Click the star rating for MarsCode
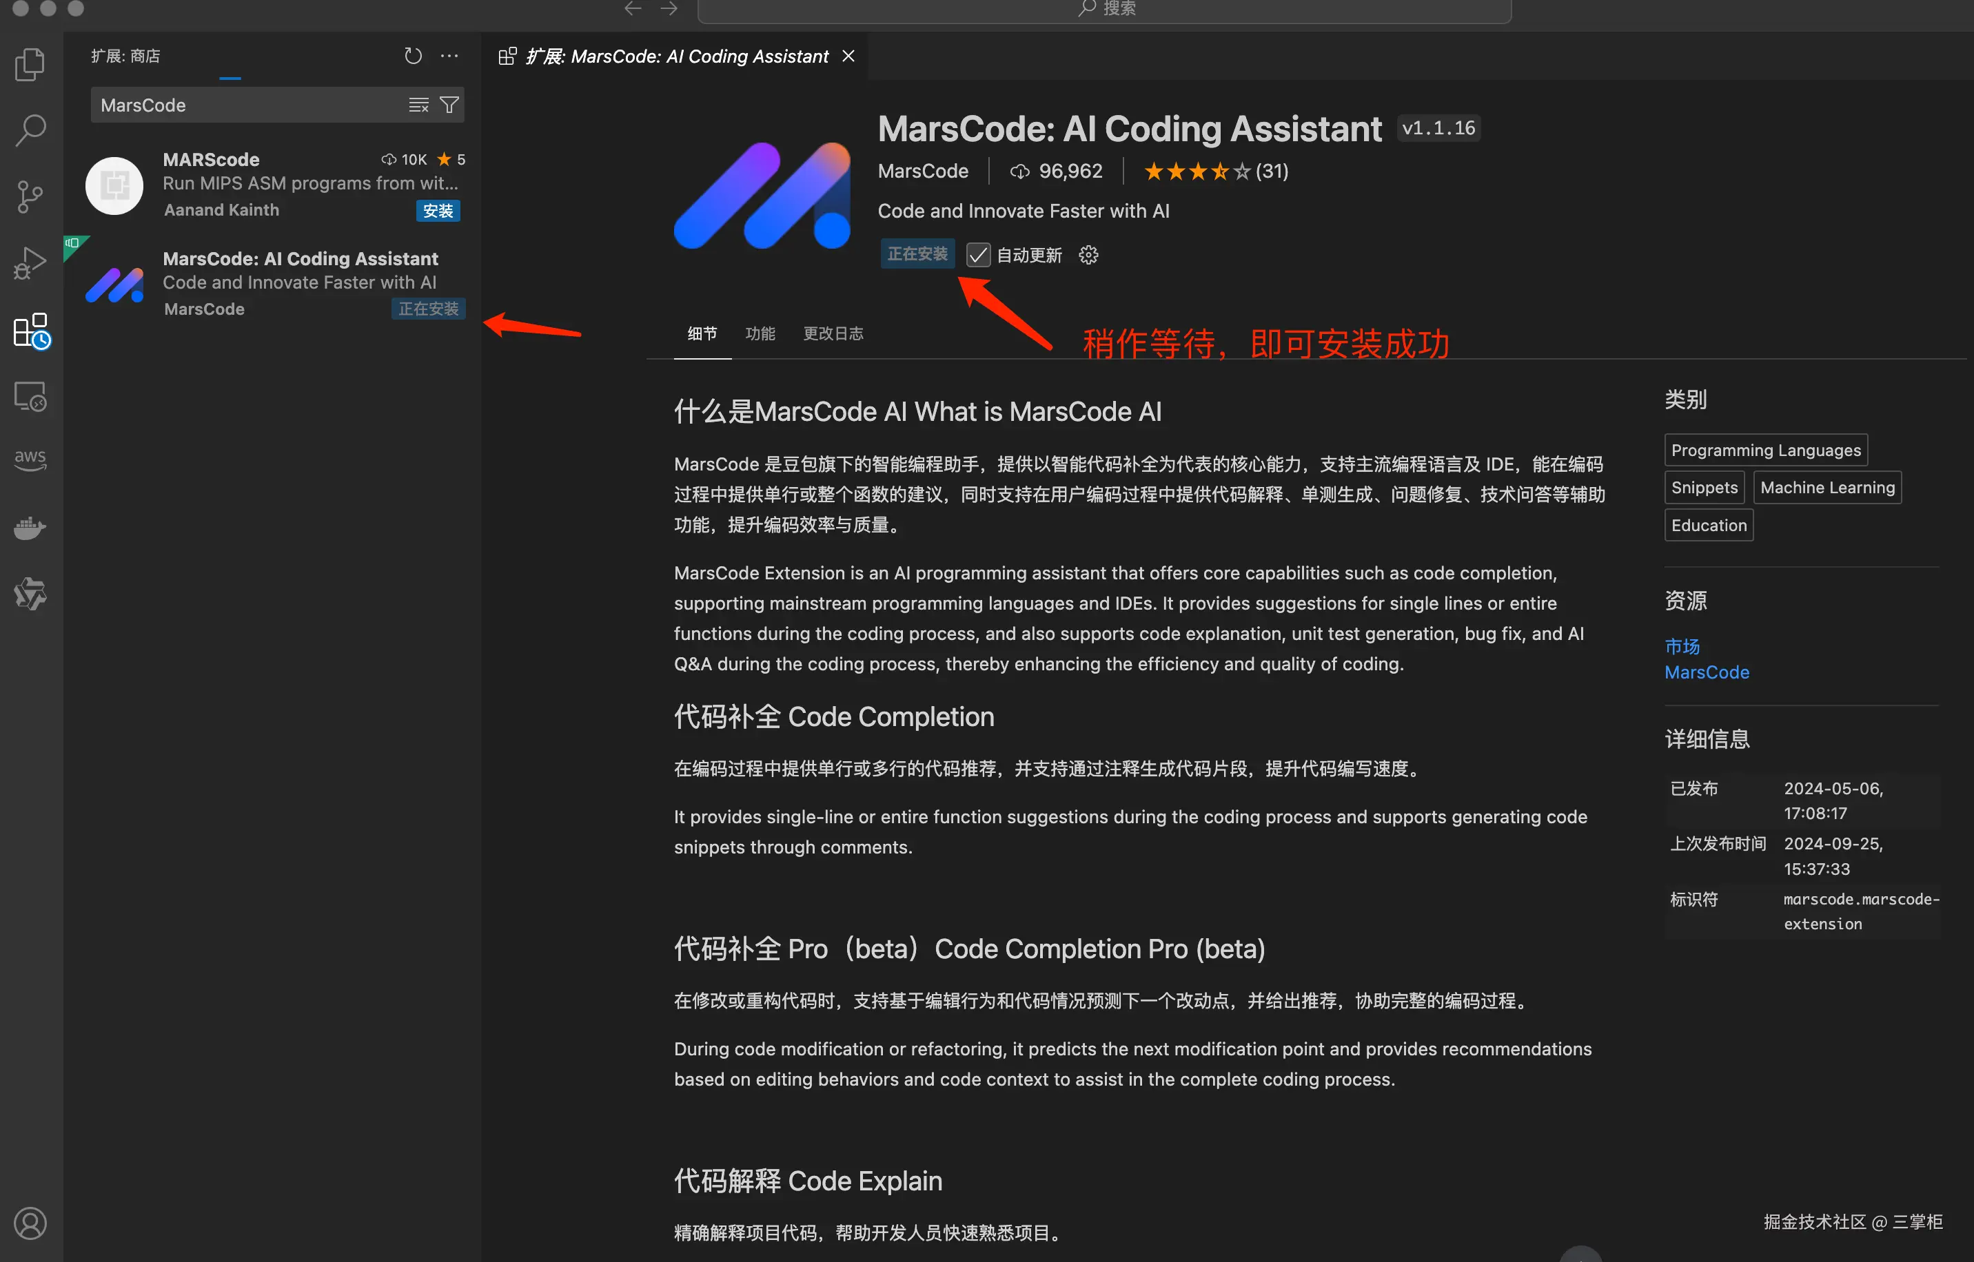 1197,172
